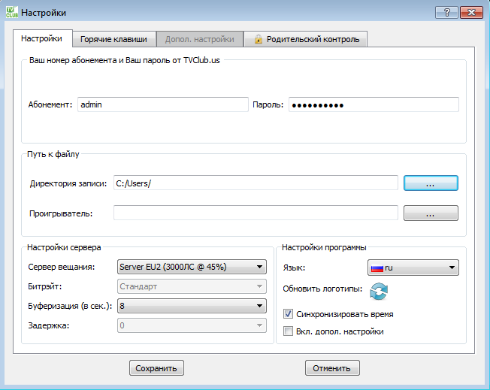The height and width of the screenshot is (390, 490).
Task: Click the 'Сервер вещания:' label
Action: (x=62, y=267)
